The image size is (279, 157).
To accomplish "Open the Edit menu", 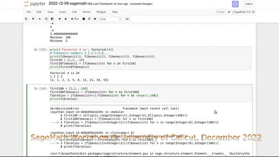I will (39, 12).
